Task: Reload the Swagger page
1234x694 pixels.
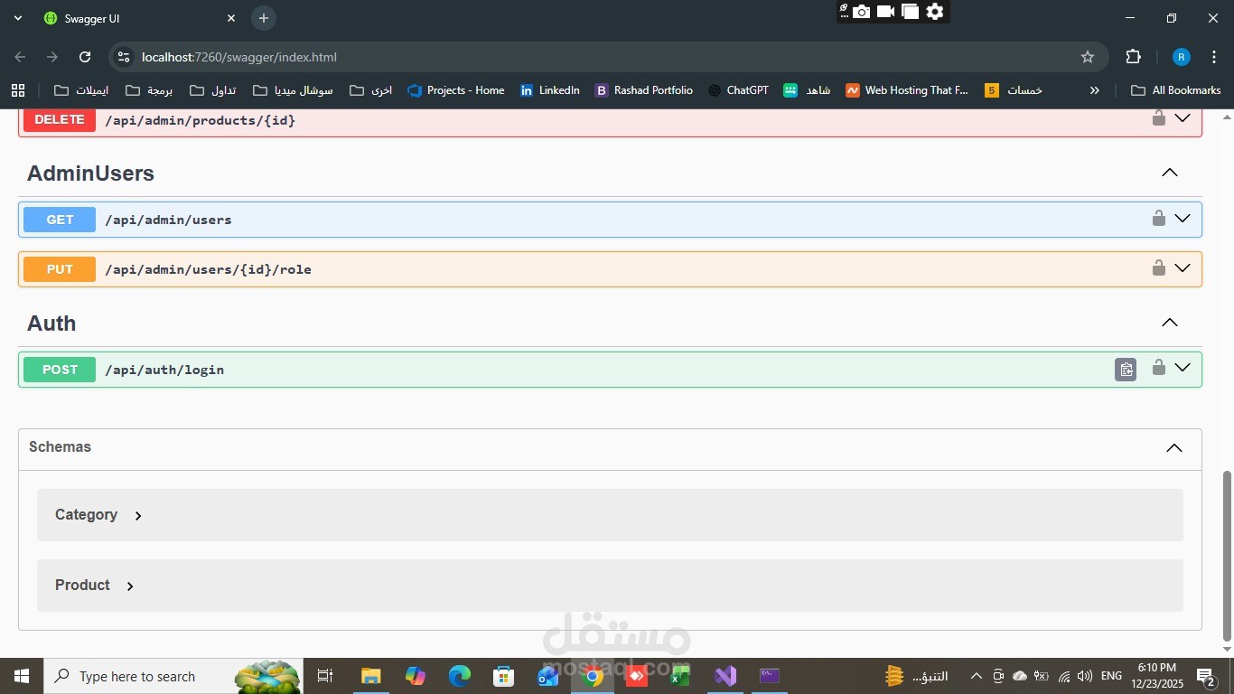Action: [85, 57]
